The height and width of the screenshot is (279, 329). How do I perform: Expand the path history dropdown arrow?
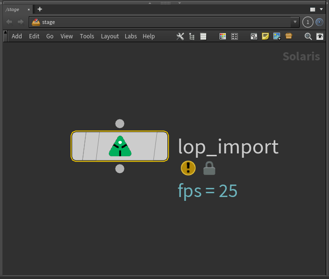pyautogui.click(x=295, y=22)
